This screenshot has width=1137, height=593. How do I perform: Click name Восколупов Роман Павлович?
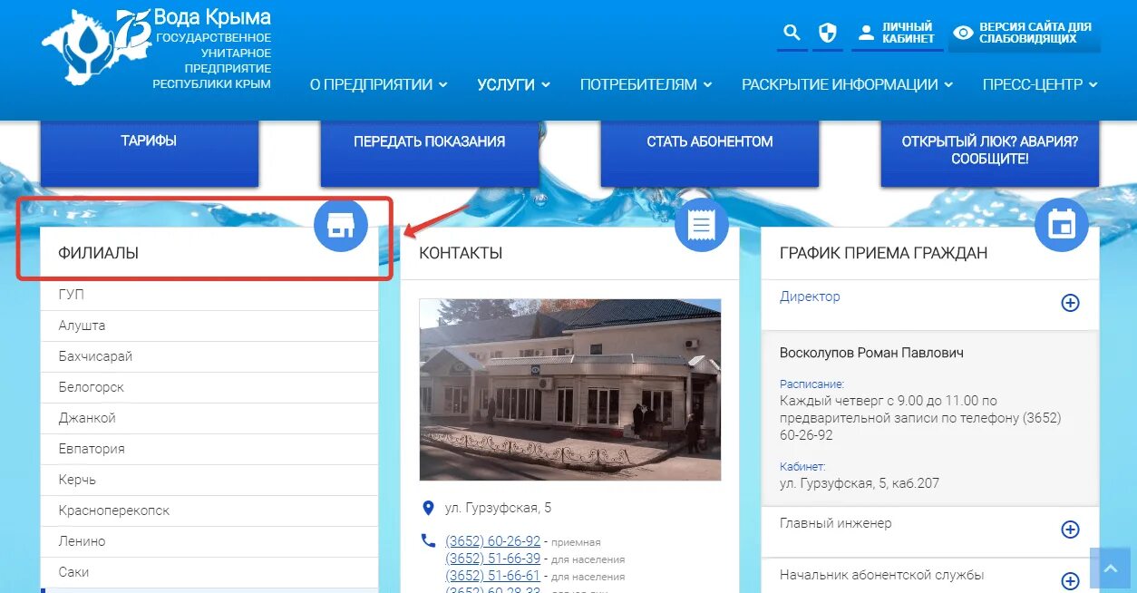[871, 353]
